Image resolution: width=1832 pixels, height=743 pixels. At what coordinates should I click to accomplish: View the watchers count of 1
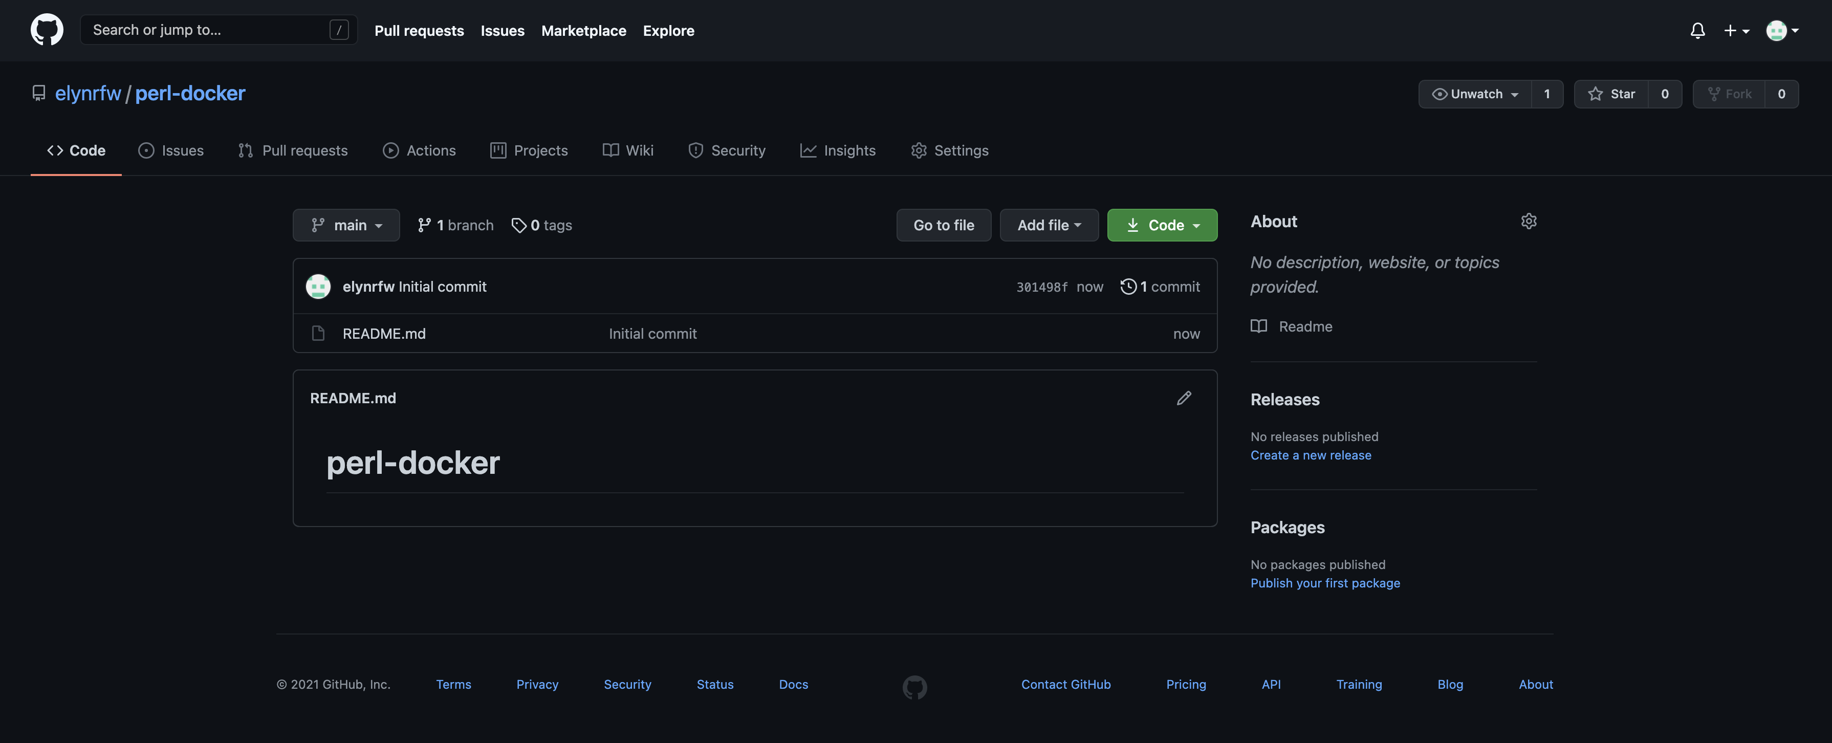pos(1547,94)
